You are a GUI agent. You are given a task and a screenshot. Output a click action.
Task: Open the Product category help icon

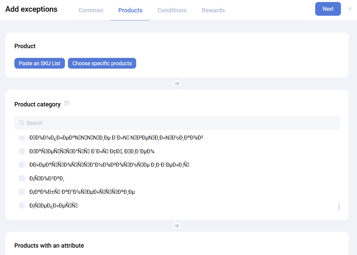point(67,103)
